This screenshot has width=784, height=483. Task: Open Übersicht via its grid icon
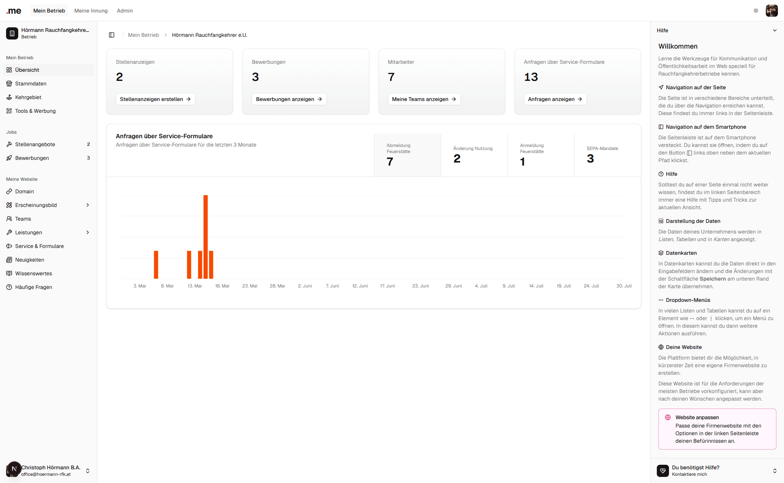tap(9, 70)
